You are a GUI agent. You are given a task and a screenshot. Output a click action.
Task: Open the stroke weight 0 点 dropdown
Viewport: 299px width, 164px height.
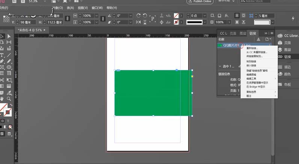coord(205,16)
